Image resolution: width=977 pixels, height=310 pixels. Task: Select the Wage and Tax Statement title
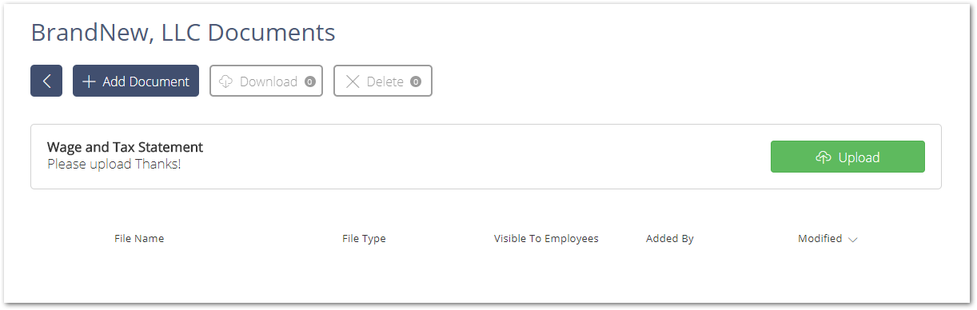click(x=125, y=147)
